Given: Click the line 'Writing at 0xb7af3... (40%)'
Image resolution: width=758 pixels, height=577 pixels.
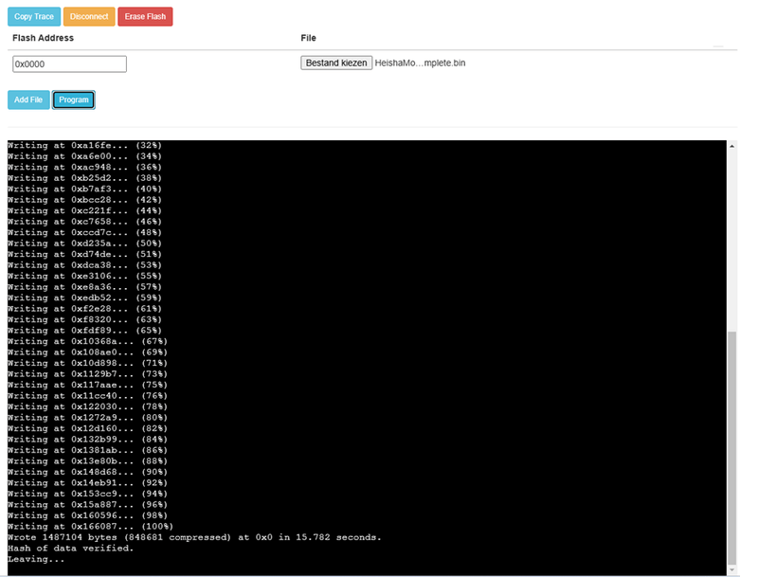Looking at the screenshot, I should (x=84, y=189).
